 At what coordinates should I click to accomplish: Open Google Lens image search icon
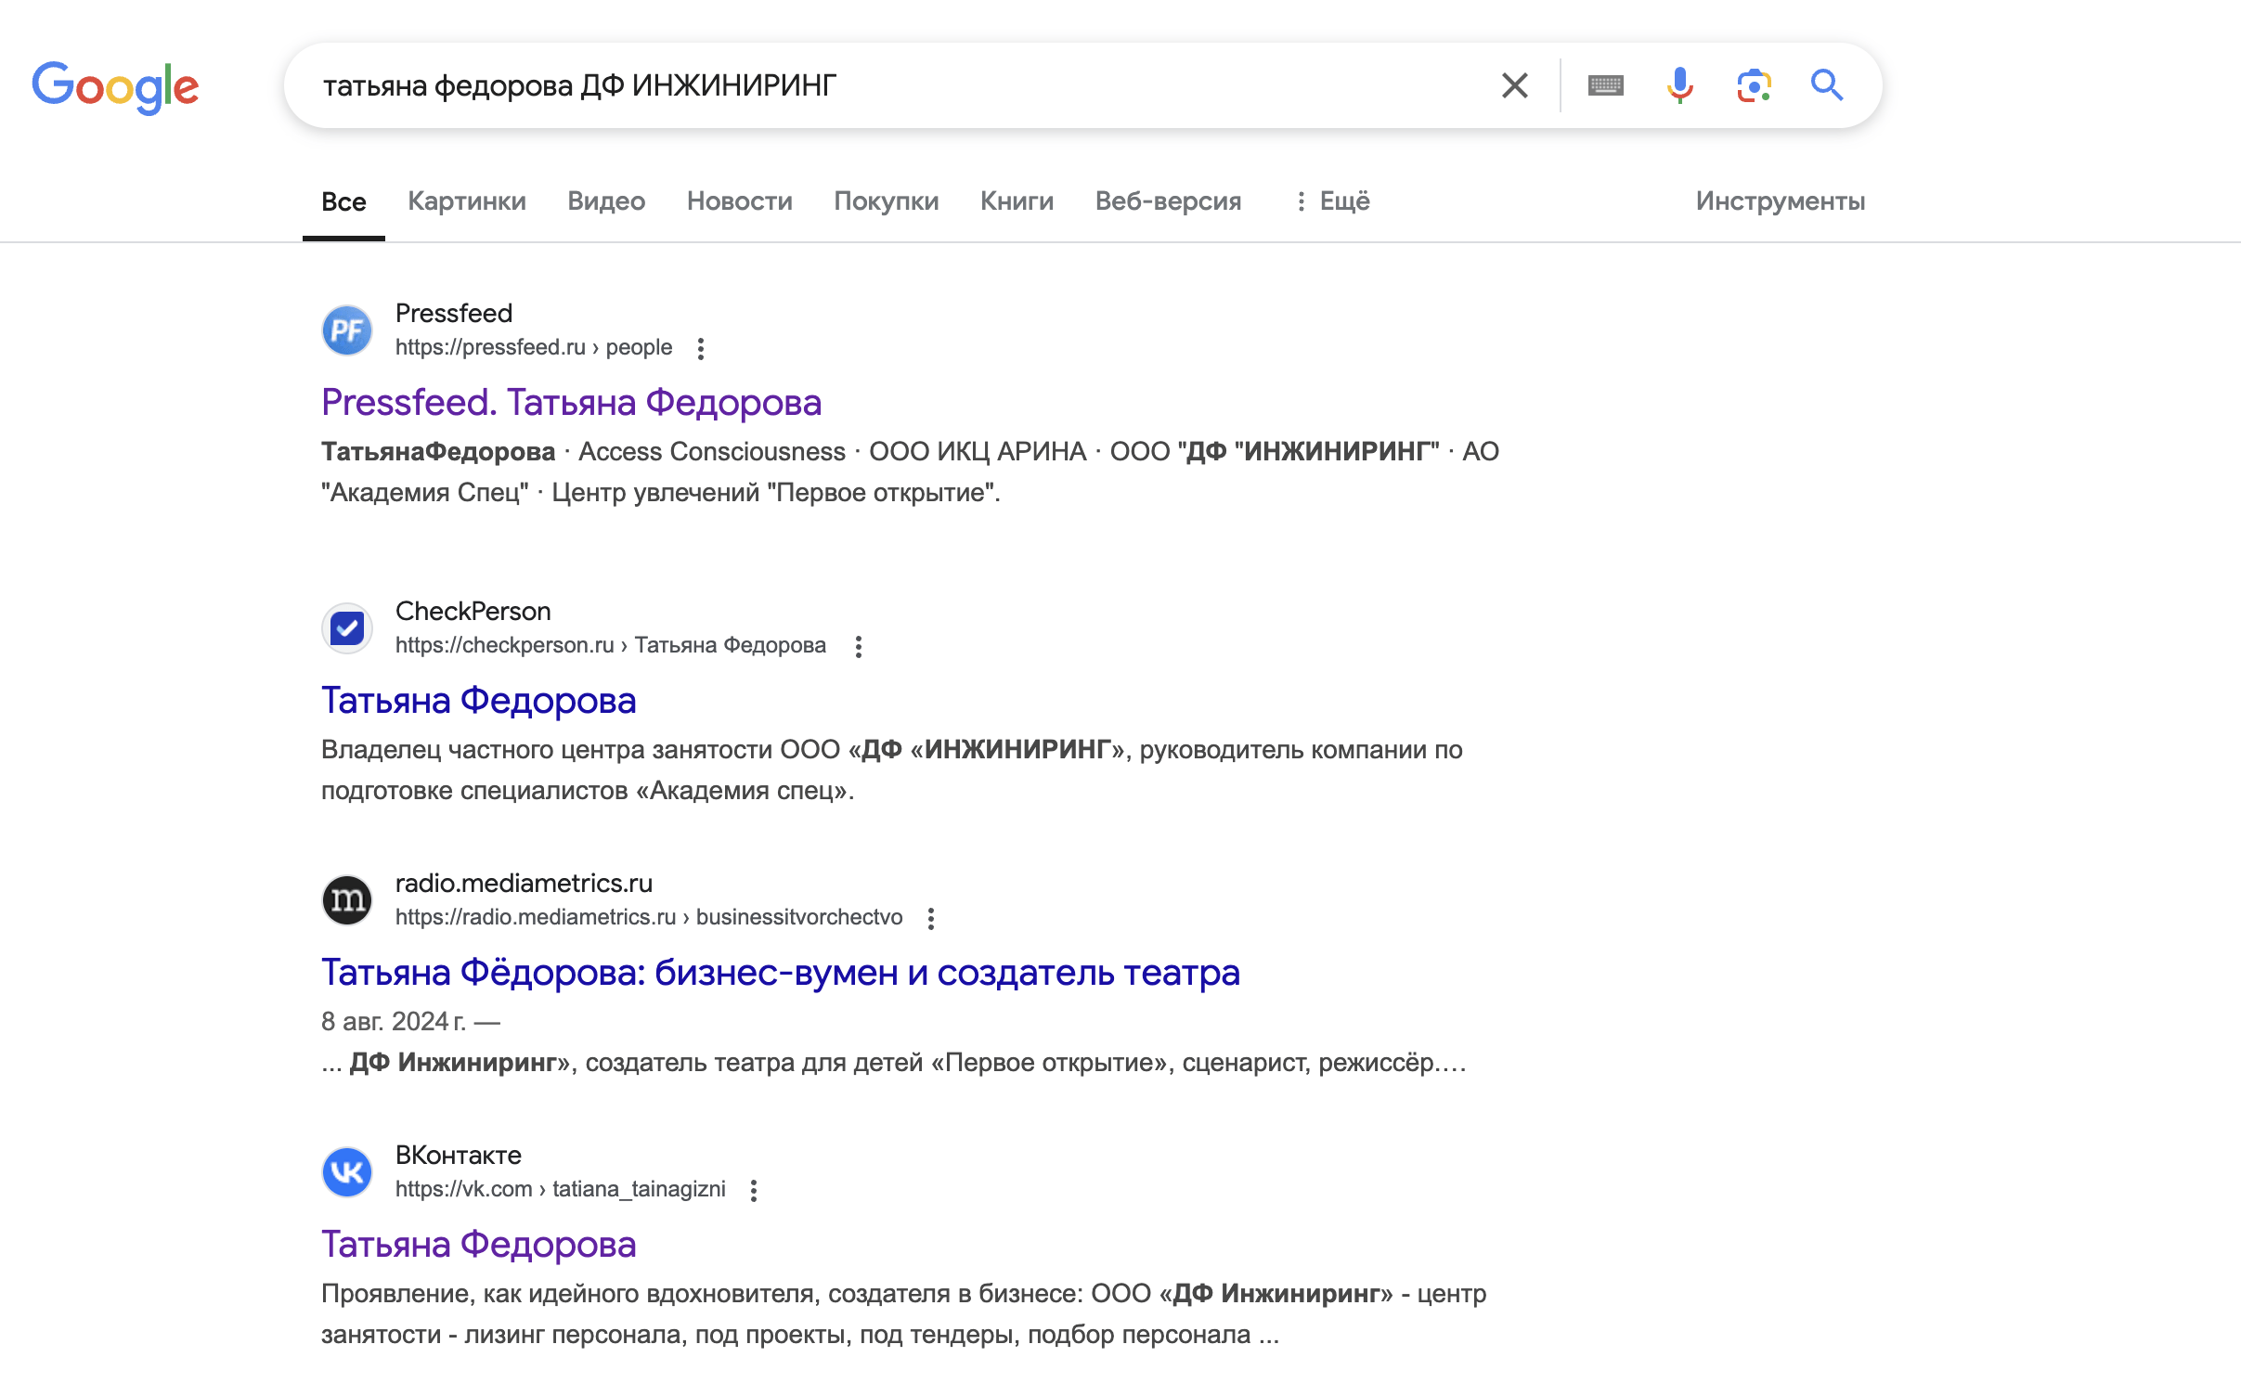pyautogui.click(x=1754, y=85)
